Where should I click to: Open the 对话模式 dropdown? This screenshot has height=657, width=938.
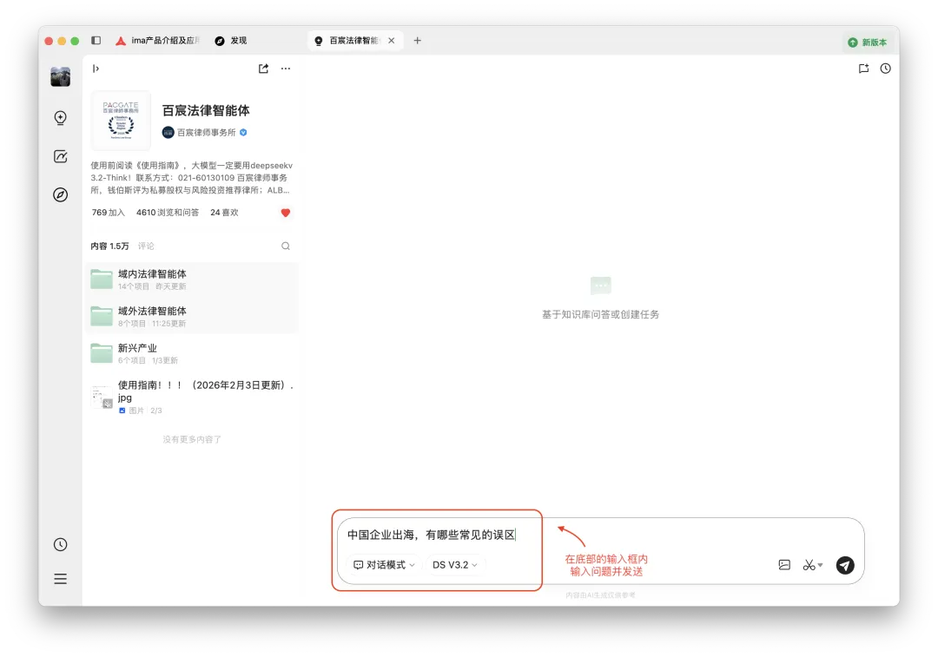384,565
